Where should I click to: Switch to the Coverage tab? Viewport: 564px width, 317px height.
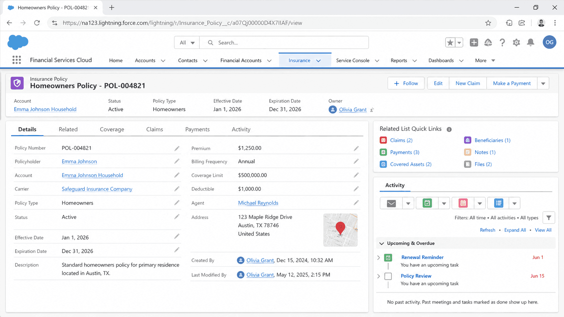(112, 129)
